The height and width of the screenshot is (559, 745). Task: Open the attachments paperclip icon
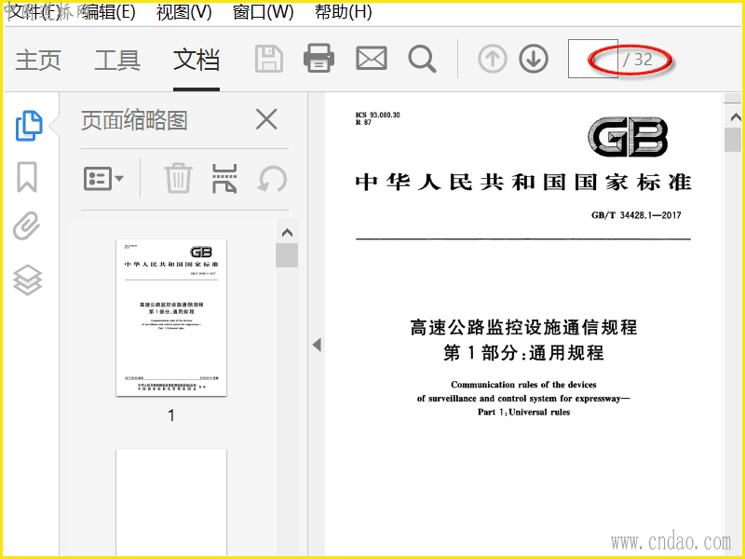click(27, 225)
